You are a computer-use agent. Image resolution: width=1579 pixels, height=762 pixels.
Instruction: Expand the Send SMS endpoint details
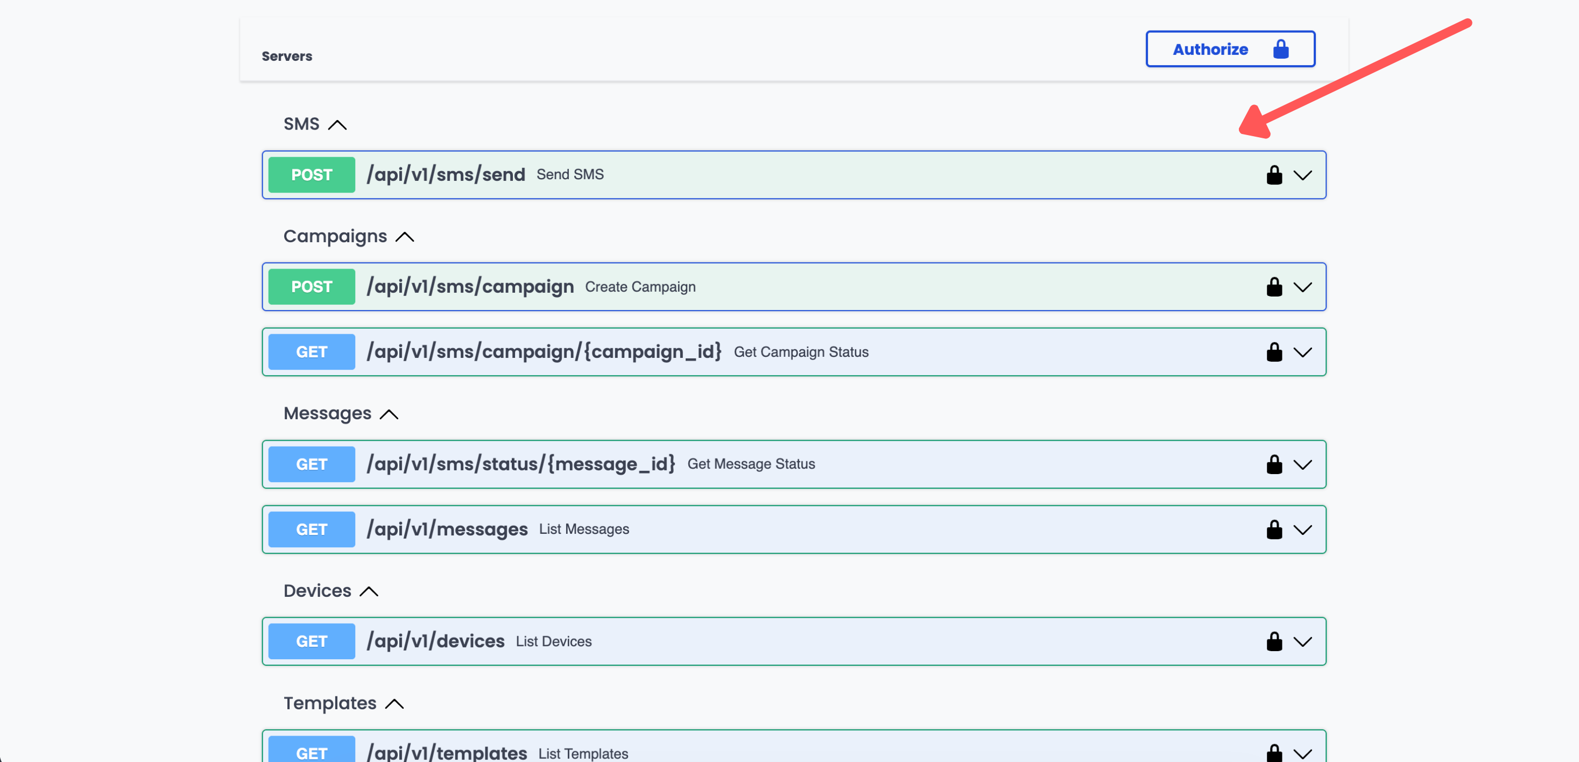coord(1303,175)
